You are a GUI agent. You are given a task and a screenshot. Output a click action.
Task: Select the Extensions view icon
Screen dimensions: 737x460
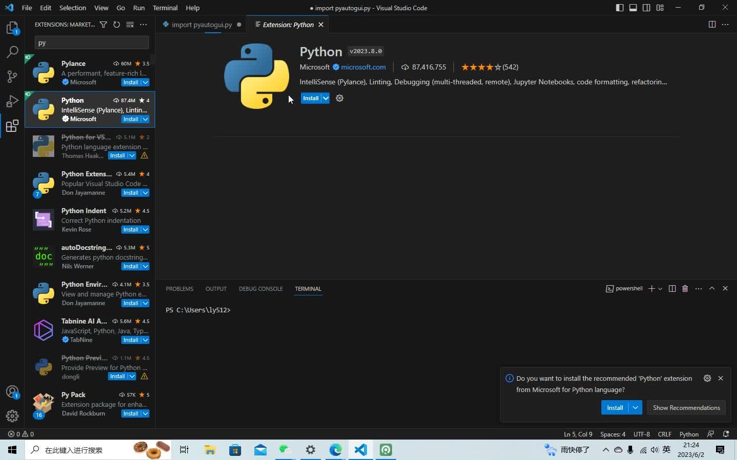pyautogui.click(x=12, y=126)
